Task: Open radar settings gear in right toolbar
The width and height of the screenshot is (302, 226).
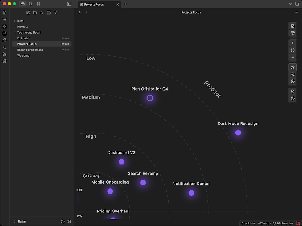Action: click(292, 91)
